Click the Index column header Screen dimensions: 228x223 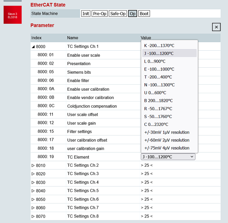pyautogui.click(x=36, y=38)
